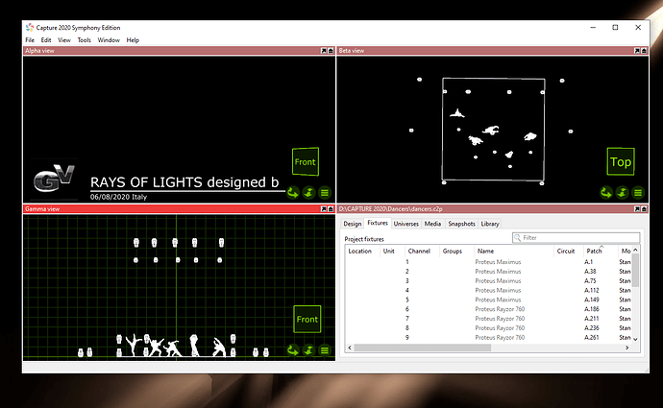Select Proteus Rayzor 760 fixture on channel 8

(x=488, y=327)
